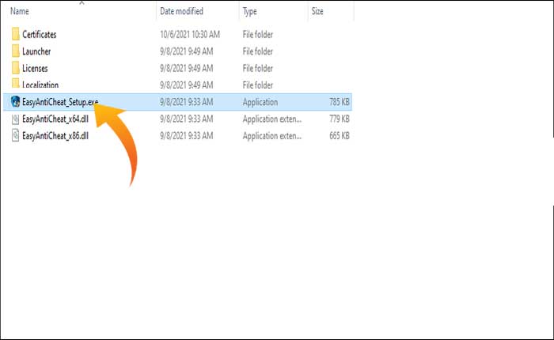554x340 pixels.
Task: Click the 785 KB size value
Action: pos(340,102)
